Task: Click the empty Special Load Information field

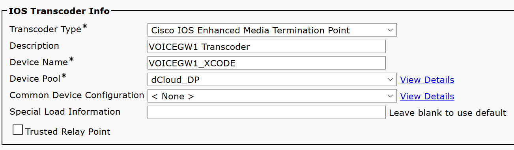Action: [x=266, y=112]
